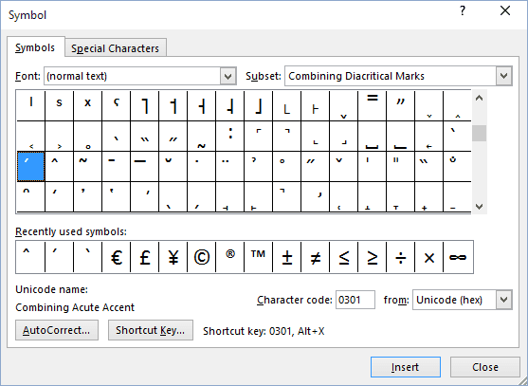Click the scroll-down arrow of the symbol grid
Image resolution: width=528 pixels, height=386 pixels.
[479, 206]
